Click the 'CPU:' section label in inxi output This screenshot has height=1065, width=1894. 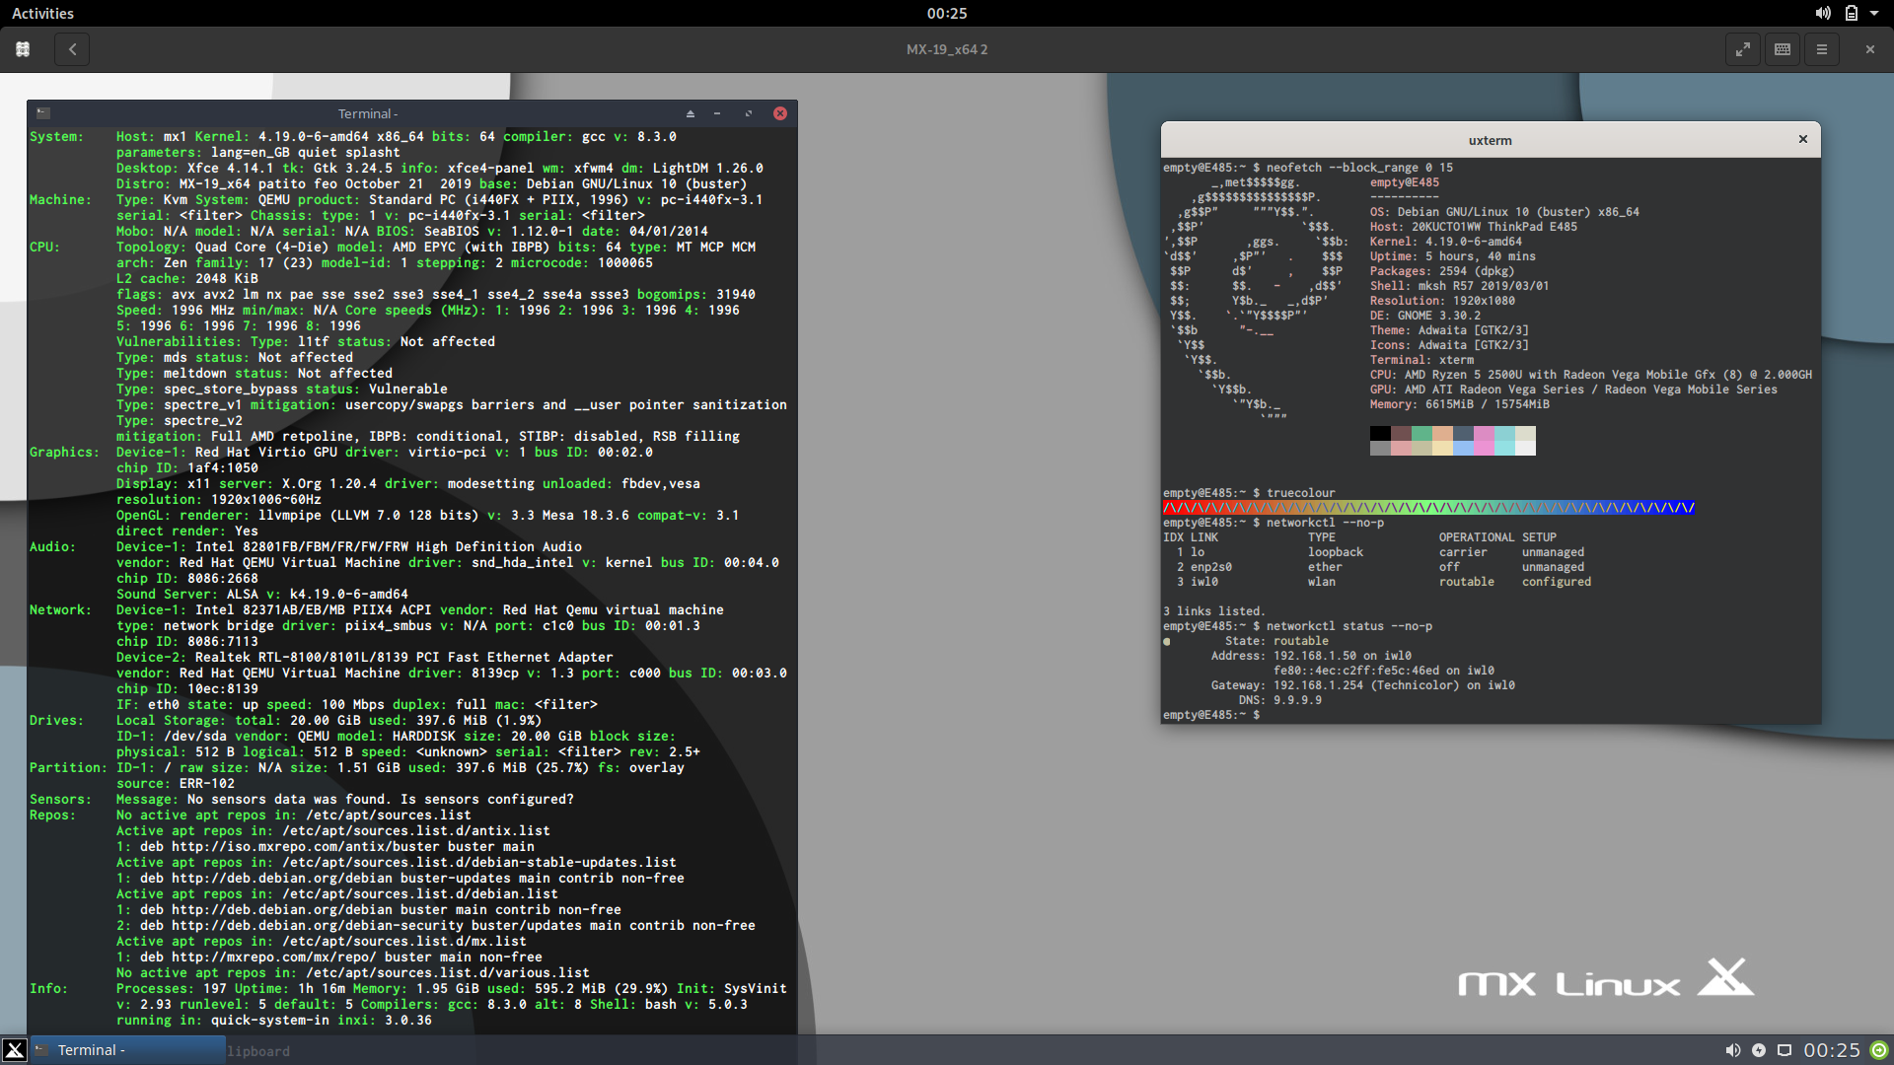click(44, 248)
